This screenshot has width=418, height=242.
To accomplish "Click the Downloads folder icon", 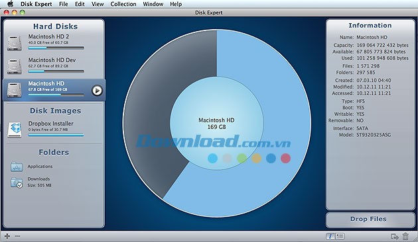I will point(17,182).
